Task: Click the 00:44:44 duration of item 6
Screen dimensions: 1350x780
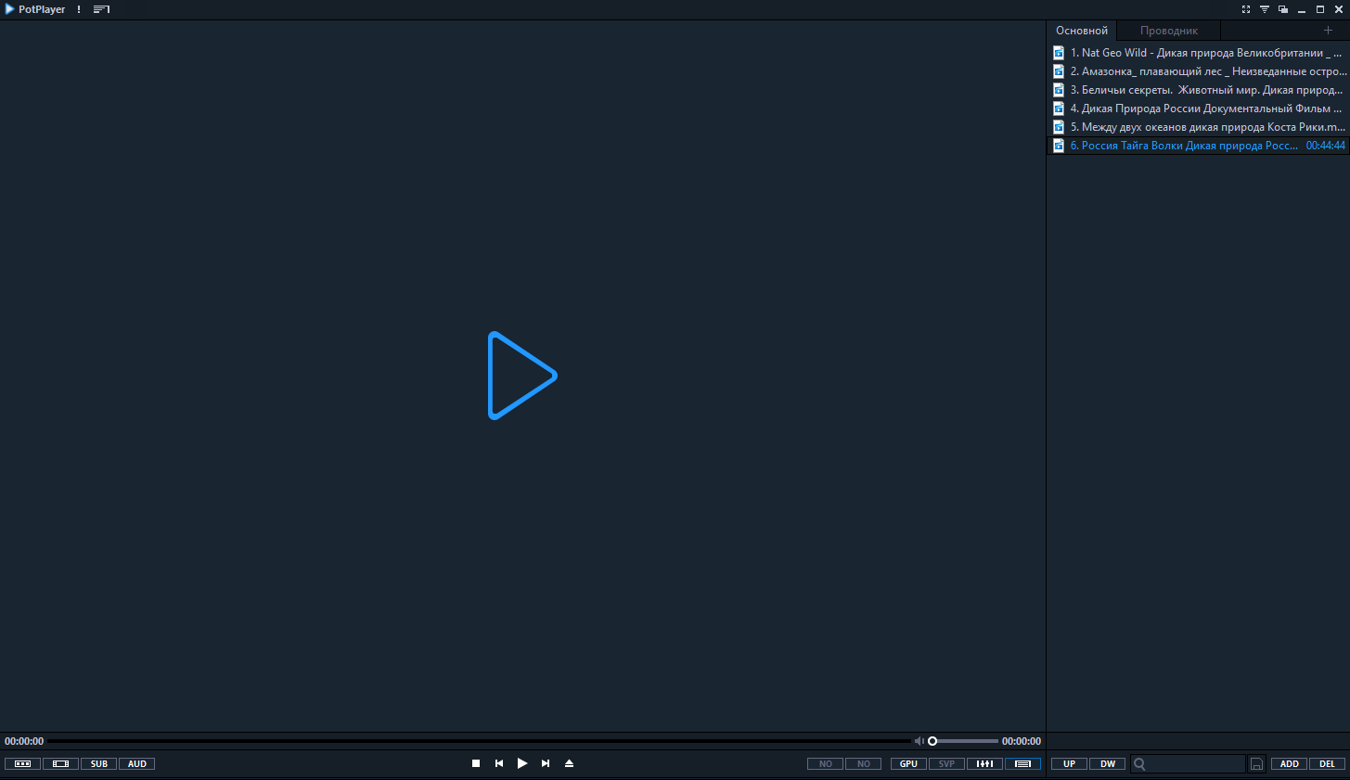Action: point(1325,146)
